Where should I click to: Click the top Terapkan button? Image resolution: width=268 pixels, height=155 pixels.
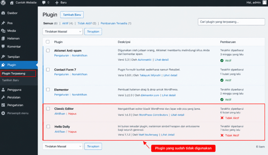tap(93, 32)
